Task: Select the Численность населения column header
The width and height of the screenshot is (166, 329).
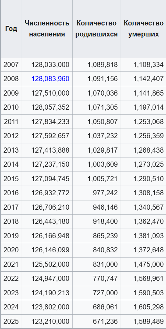Action: click(47, 29)
